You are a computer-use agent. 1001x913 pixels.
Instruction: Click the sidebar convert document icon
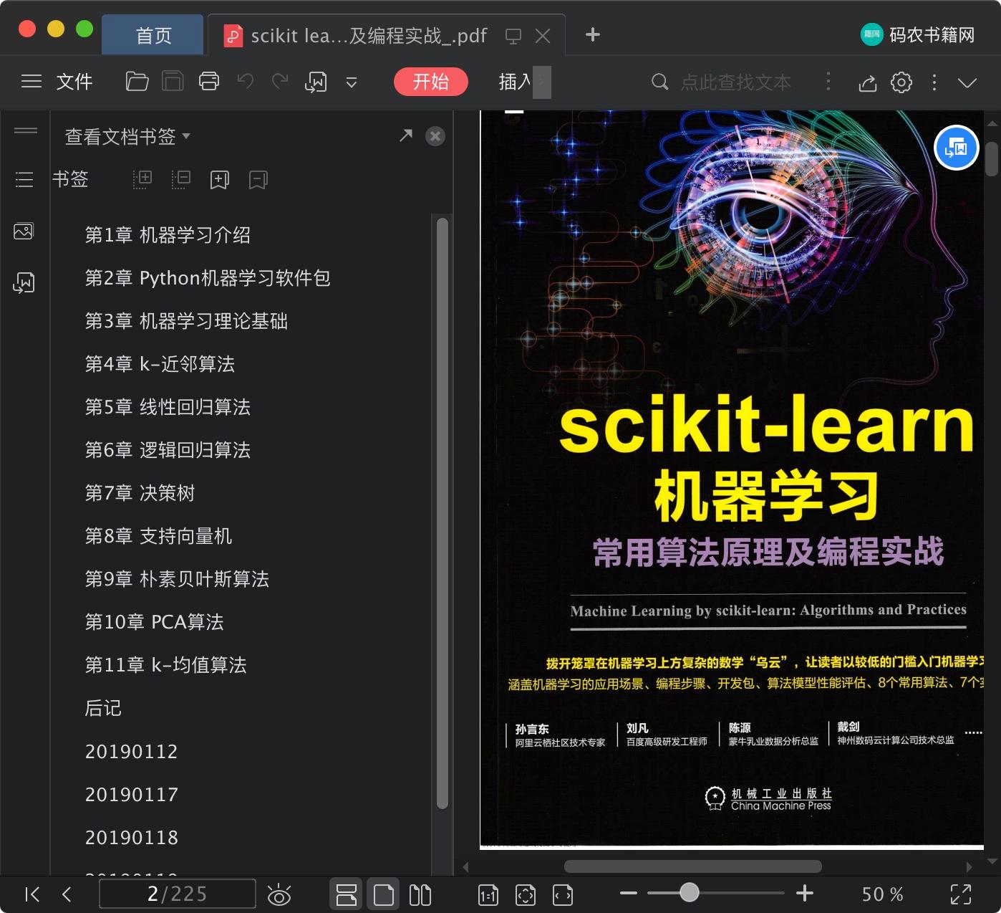coord(24,283)
